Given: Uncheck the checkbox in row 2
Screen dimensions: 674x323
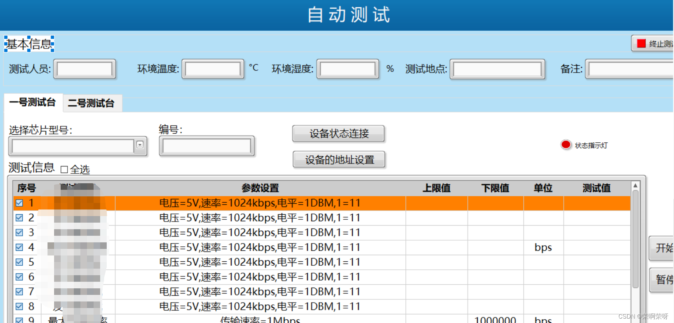Looking at the screenshot, I should point(19,218).
